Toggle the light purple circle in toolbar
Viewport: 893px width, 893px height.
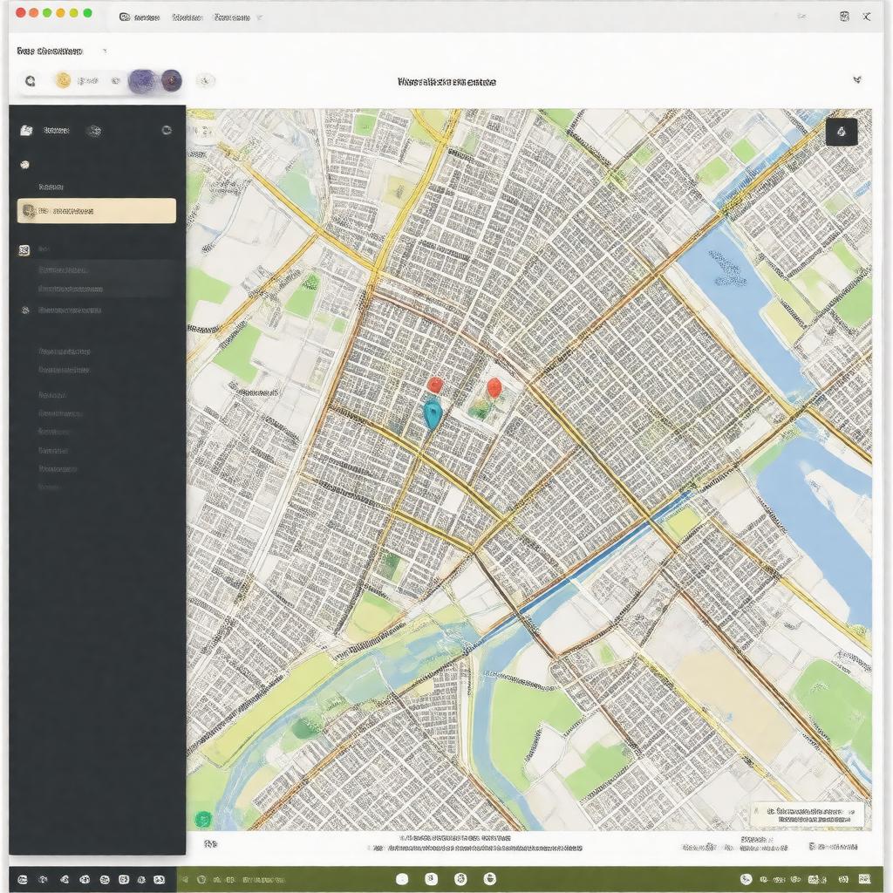tap(141, 81)
